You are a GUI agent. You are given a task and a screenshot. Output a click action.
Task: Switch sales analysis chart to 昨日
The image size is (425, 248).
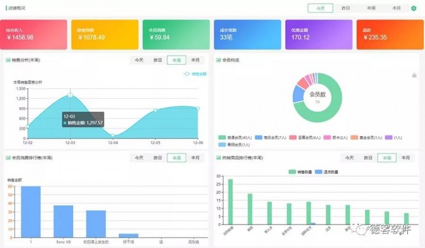(158, 60)
